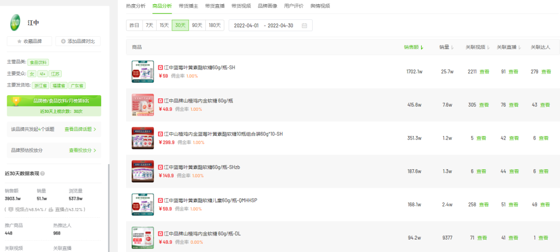Click the 福建省 shipping location tag
560x252 pixels.
coord(59,85)
